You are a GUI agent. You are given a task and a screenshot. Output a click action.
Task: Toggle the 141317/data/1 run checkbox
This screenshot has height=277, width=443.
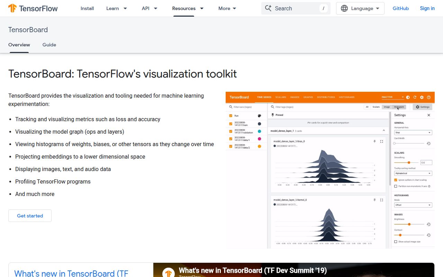click(x=231, y=139)
